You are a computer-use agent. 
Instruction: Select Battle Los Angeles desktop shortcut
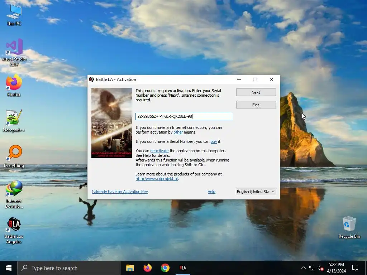pos(14,231)
